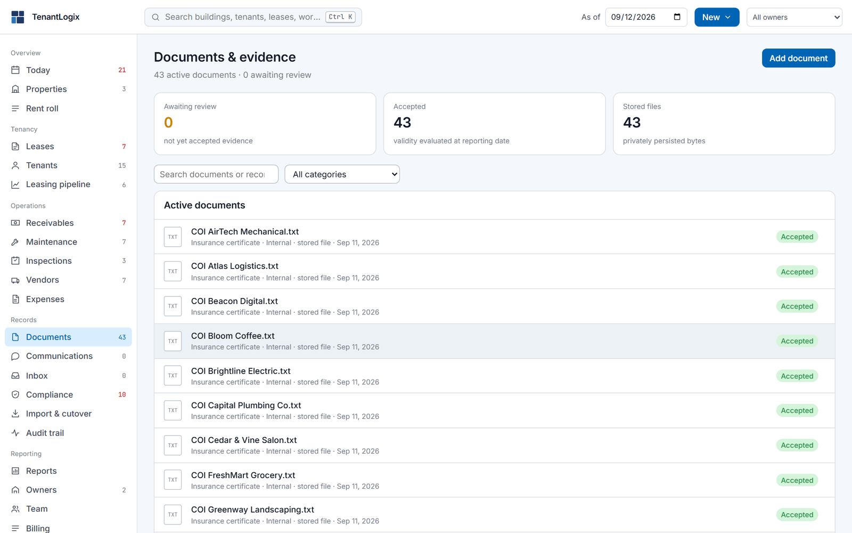Click the Team people icon
Image resolution: width=852 pixels, height=533 pixels.
click(15, 509)
